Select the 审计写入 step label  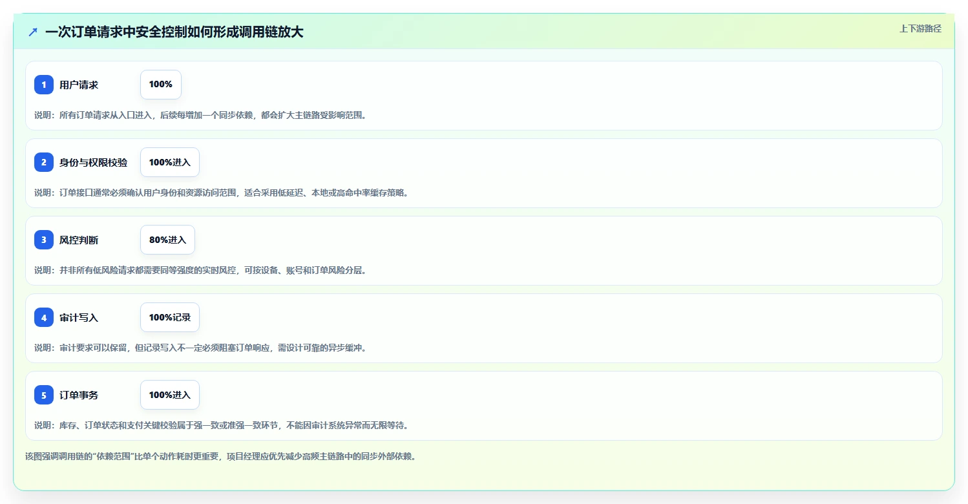(x=79, y=317)
